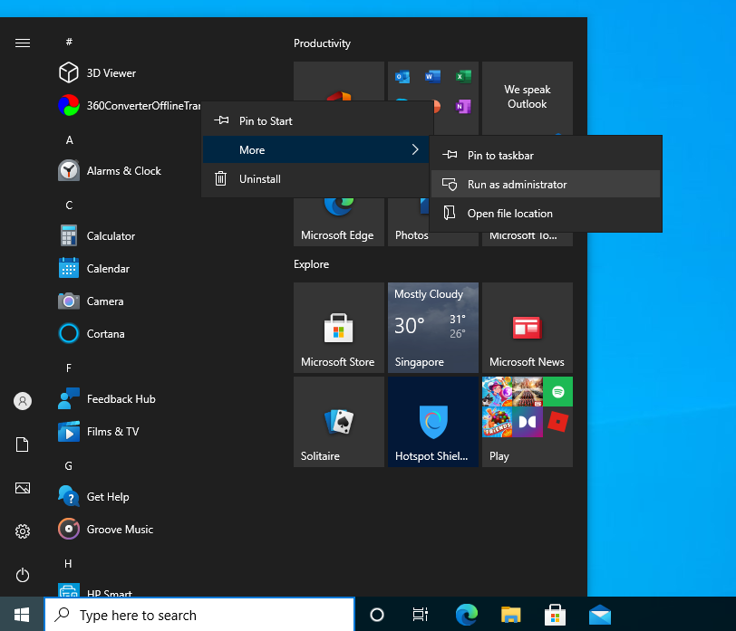Viewport: 736px width, 631px height.
Task: Open the user account icon
Action: pos(23,401)
